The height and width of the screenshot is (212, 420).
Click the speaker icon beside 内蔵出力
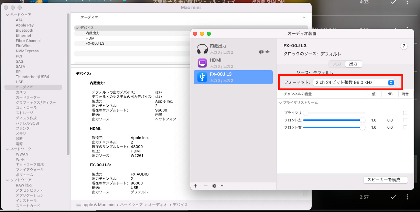point(268,52)
